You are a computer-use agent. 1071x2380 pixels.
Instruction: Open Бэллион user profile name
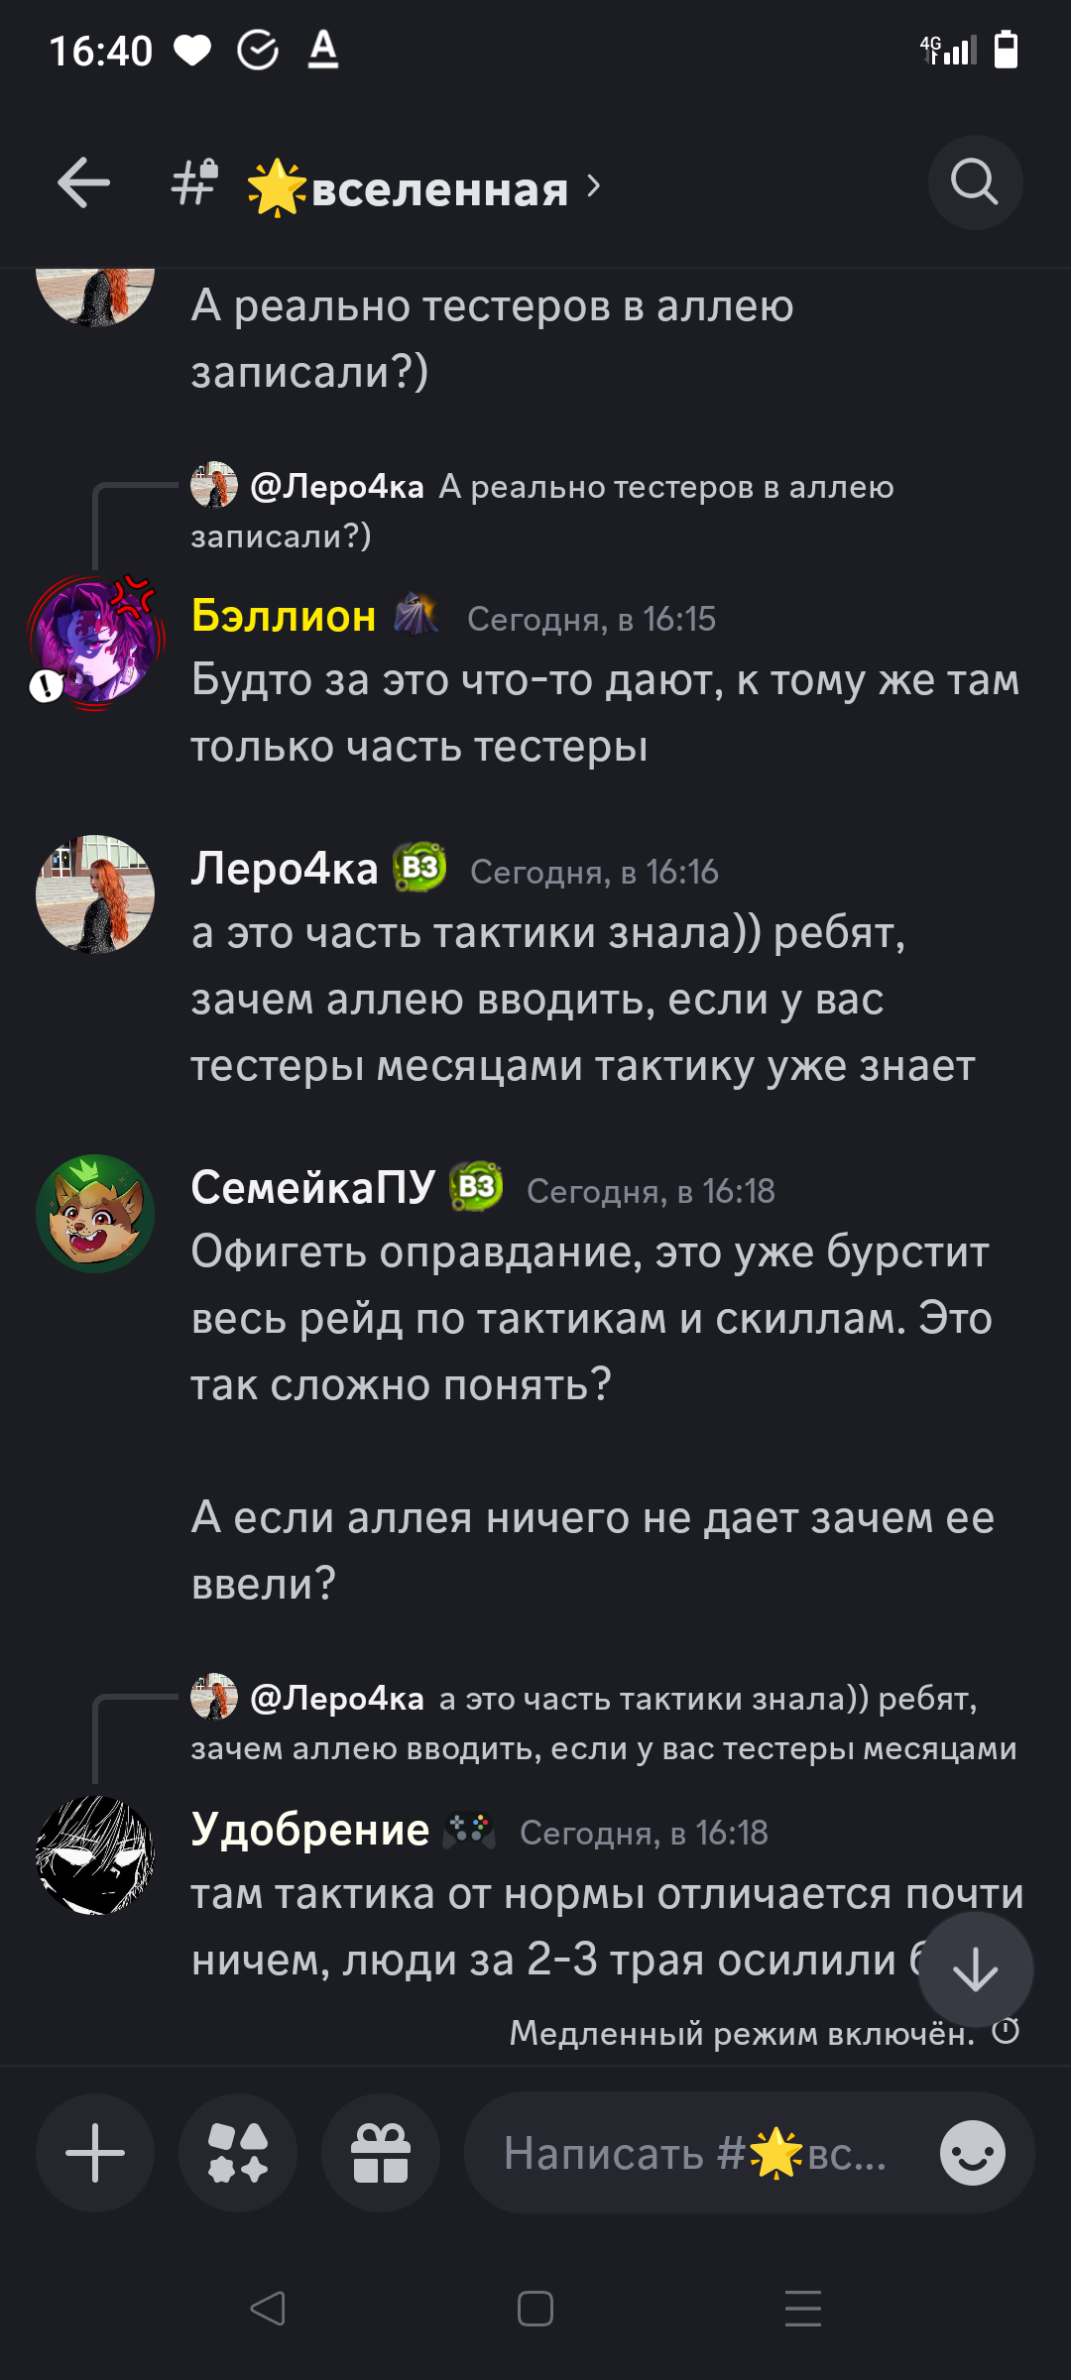tap(284, 616)
